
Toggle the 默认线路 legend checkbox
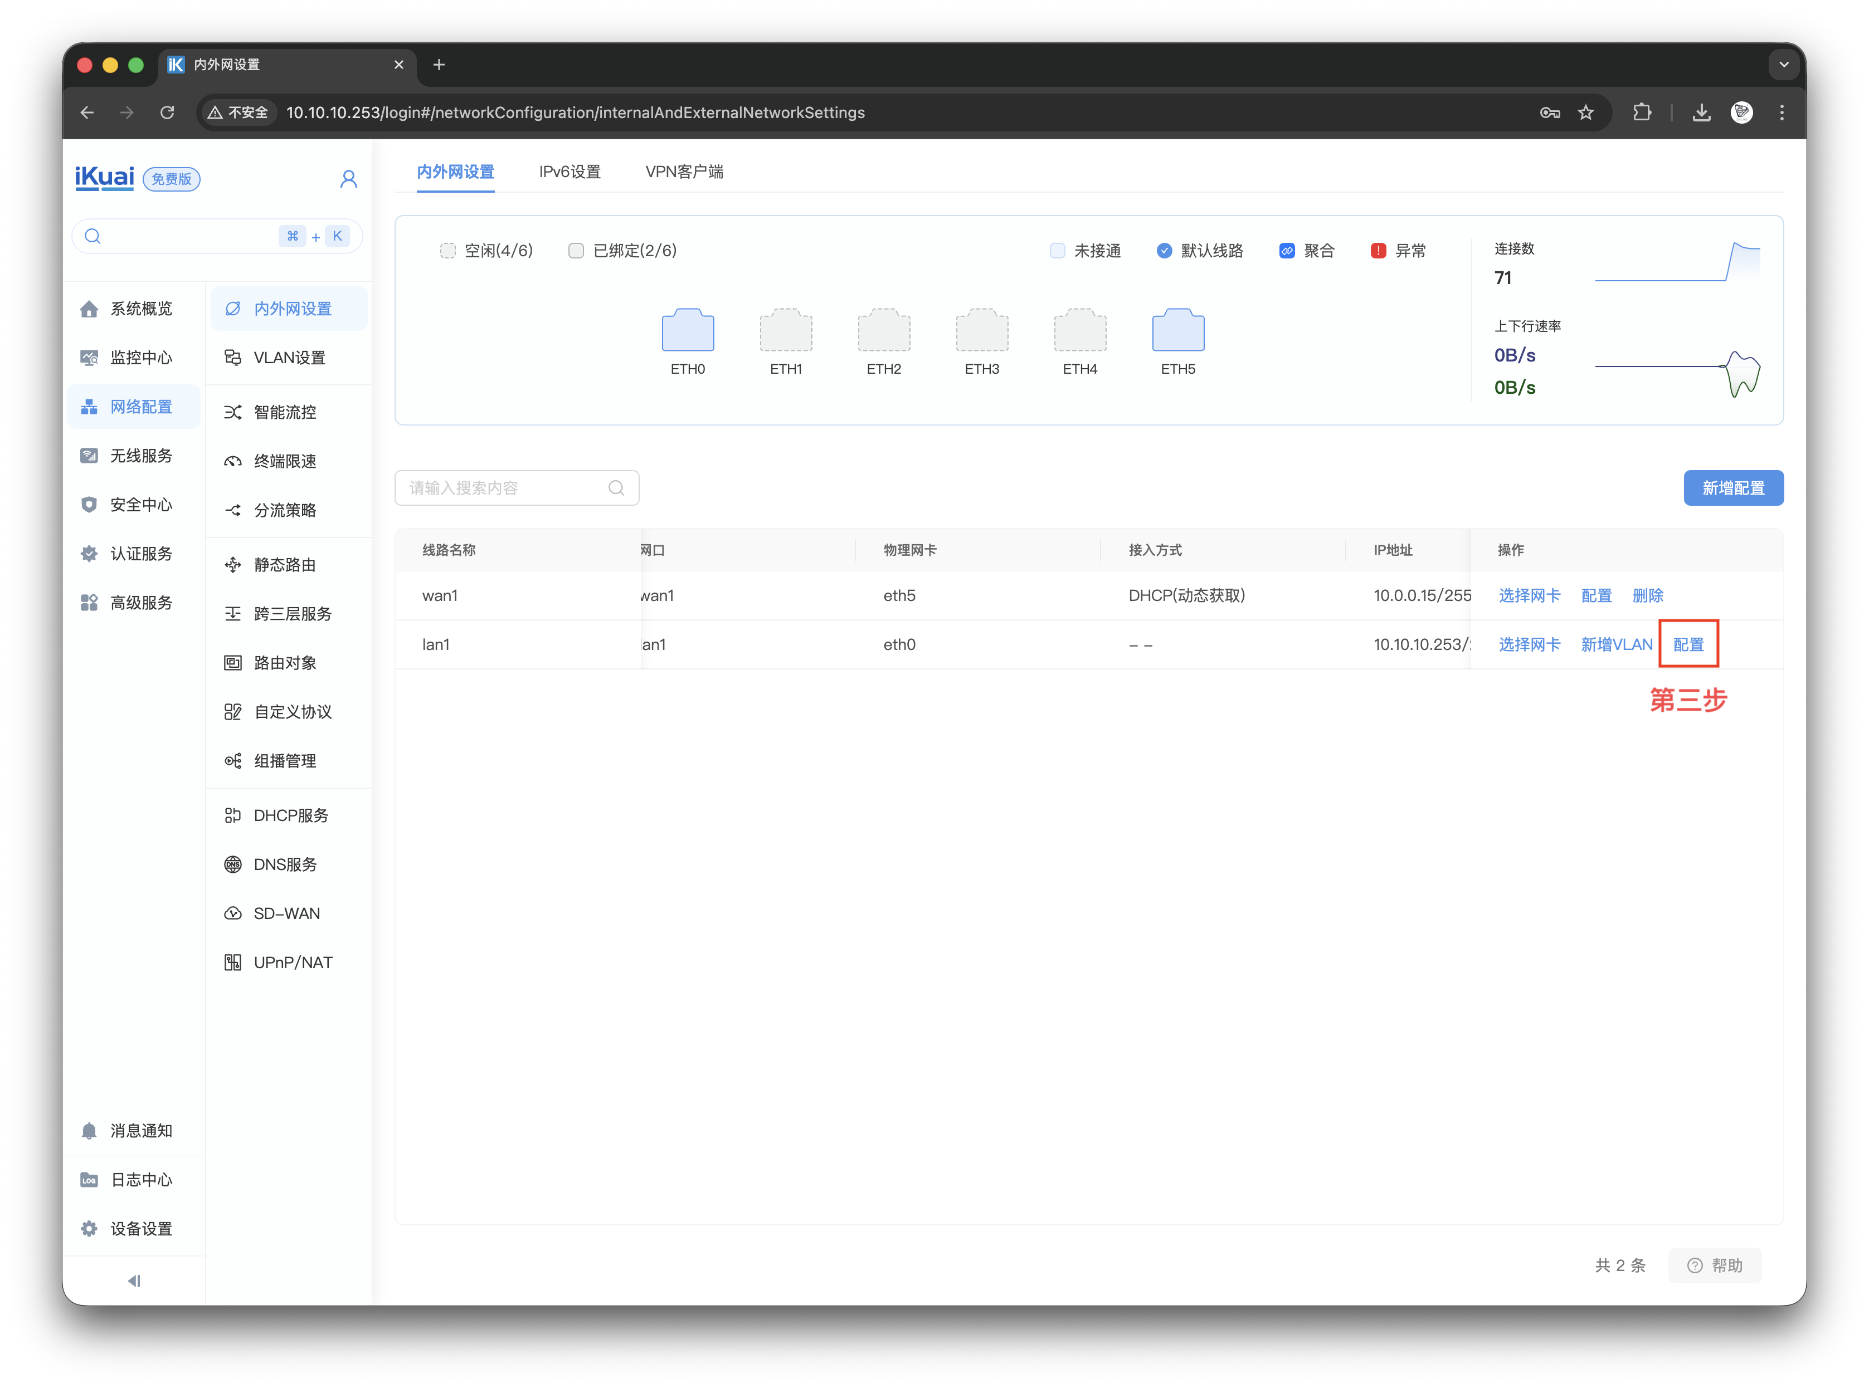click(x=1164, y=251)
